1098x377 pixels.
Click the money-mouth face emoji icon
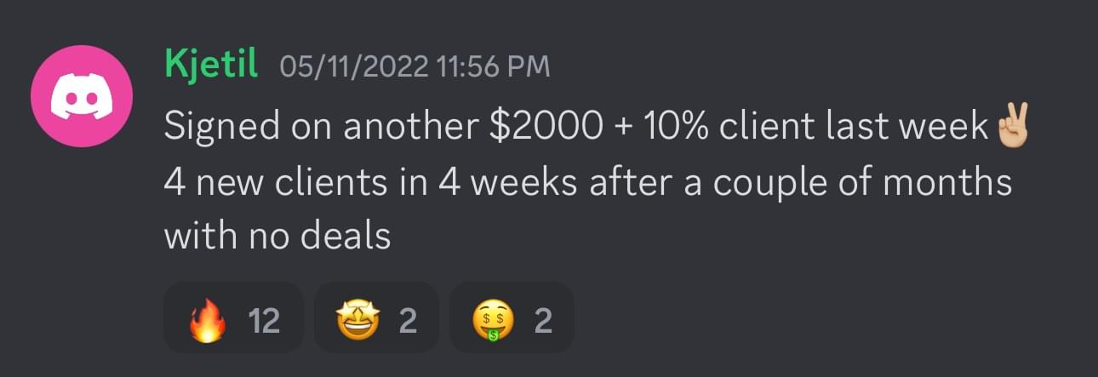click(493, 322)
